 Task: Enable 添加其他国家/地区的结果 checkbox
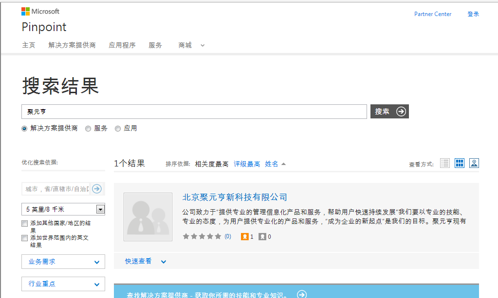25,224
